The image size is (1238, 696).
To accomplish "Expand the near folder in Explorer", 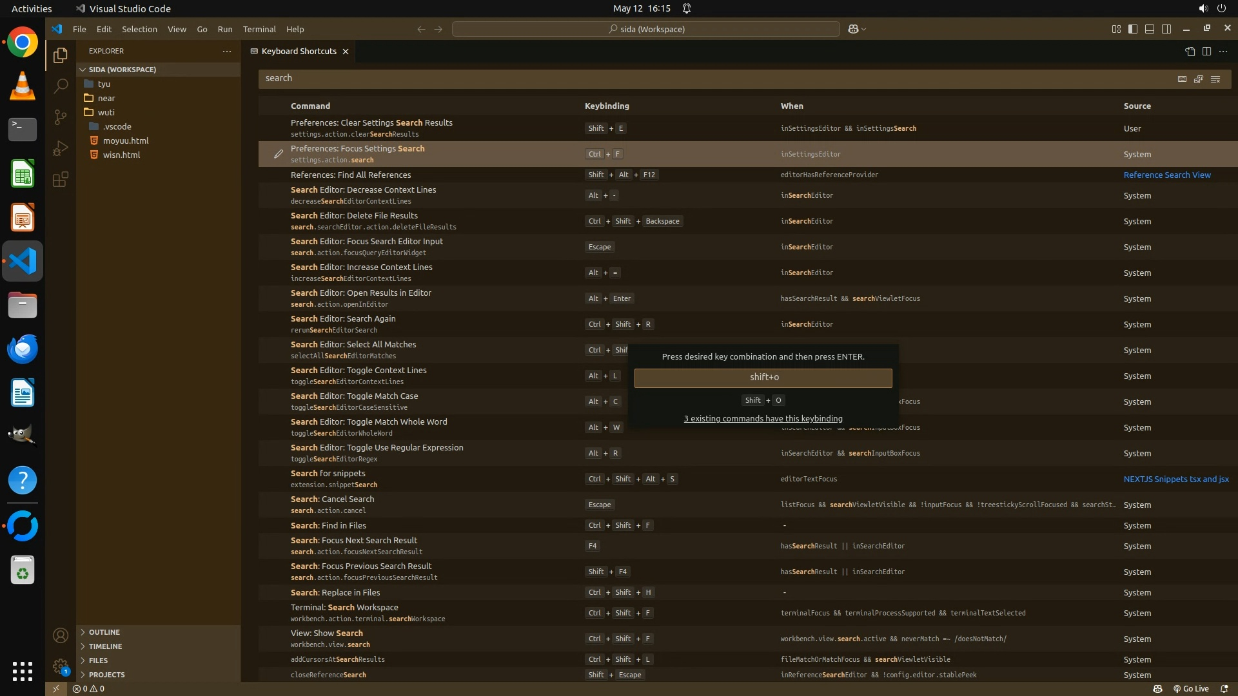I will click(106, 98).
